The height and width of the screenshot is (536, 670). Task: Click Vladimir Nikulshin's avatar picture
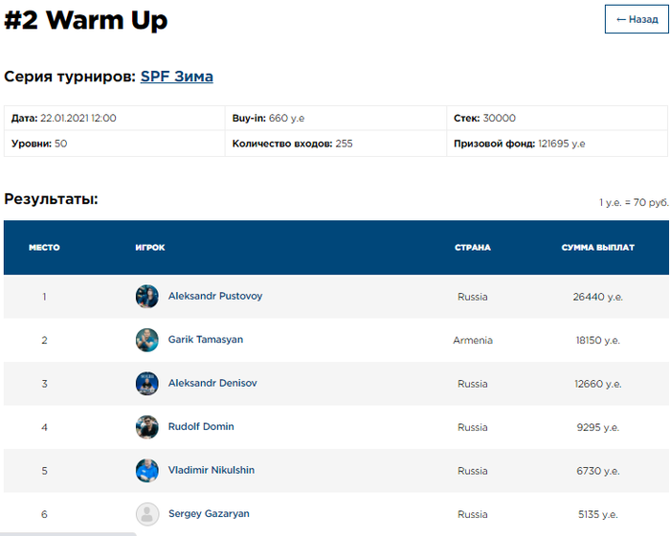click(x=147, y=471)
